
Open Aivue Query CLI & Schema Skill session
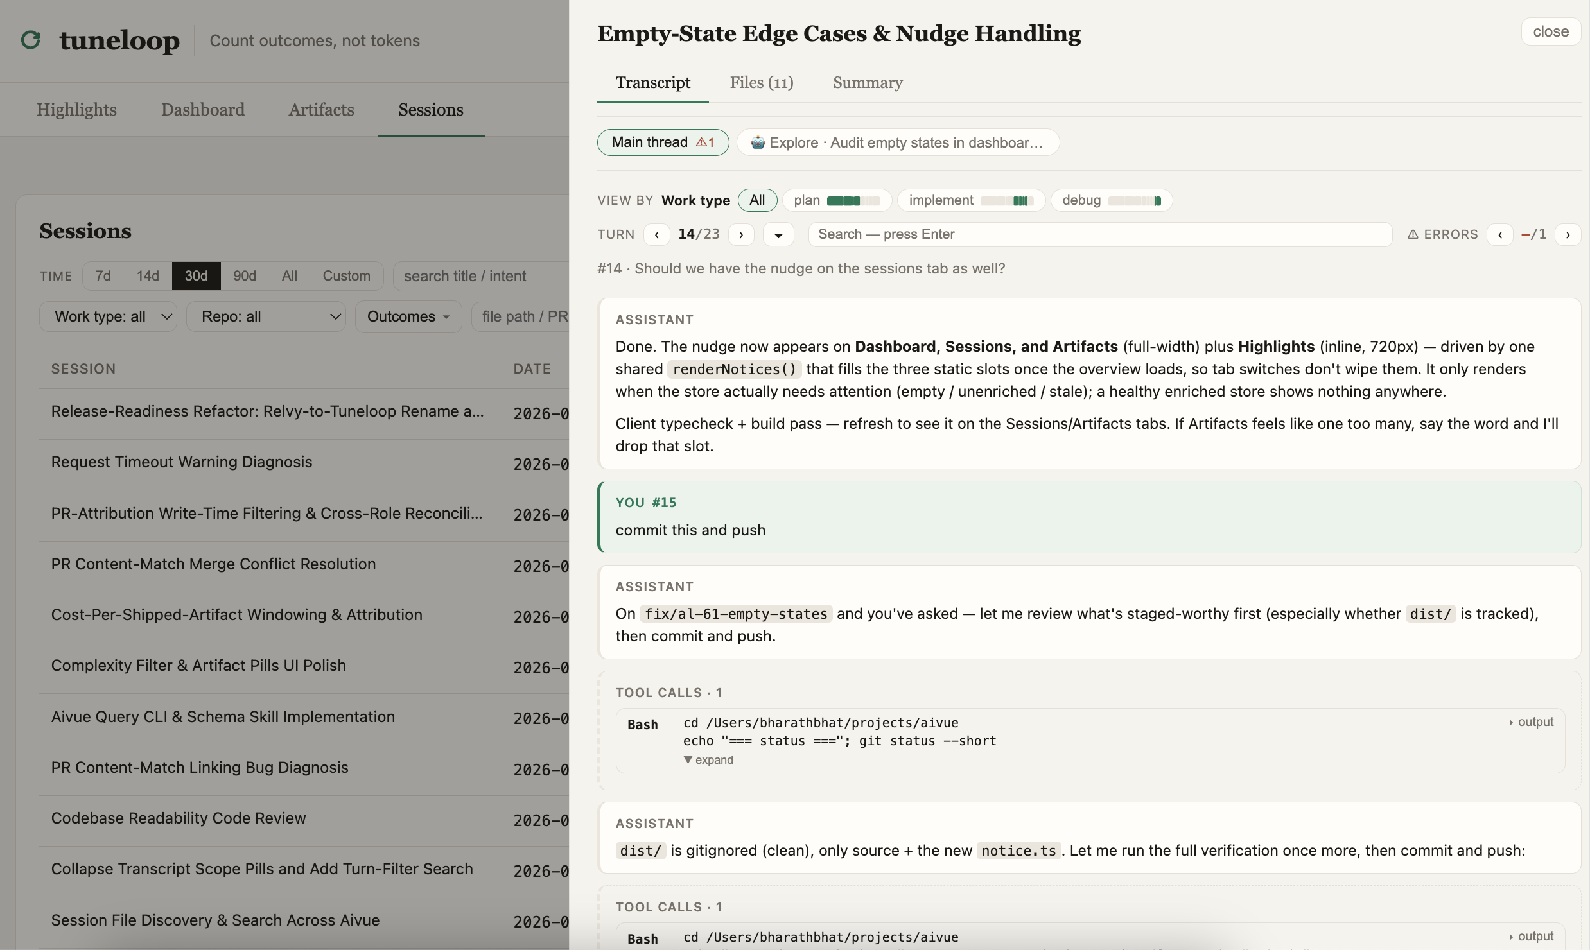pyautogui.click(x=304, y=718)
